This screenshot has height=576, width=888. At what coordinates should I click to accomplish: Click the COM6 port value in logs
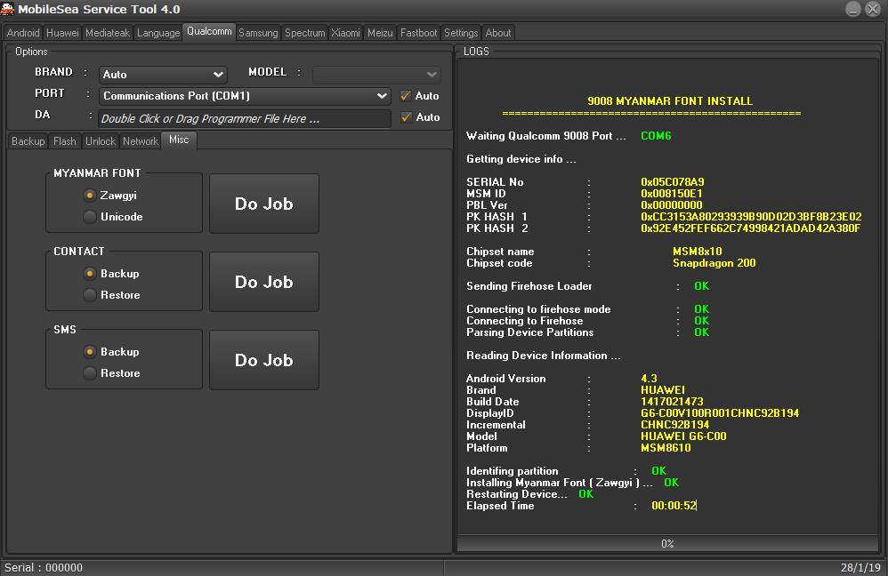pos(656,136)
